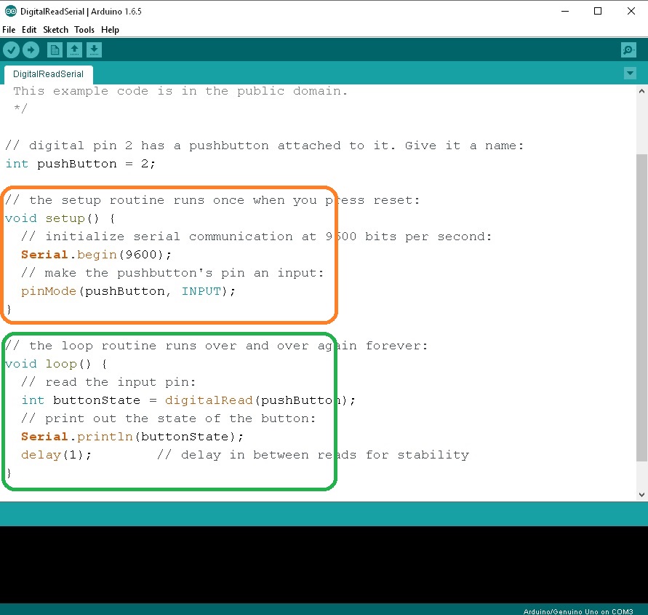Click the line 'int pushButton = 2;'
This screenshot has height=615, width=648.
[80, 164]
